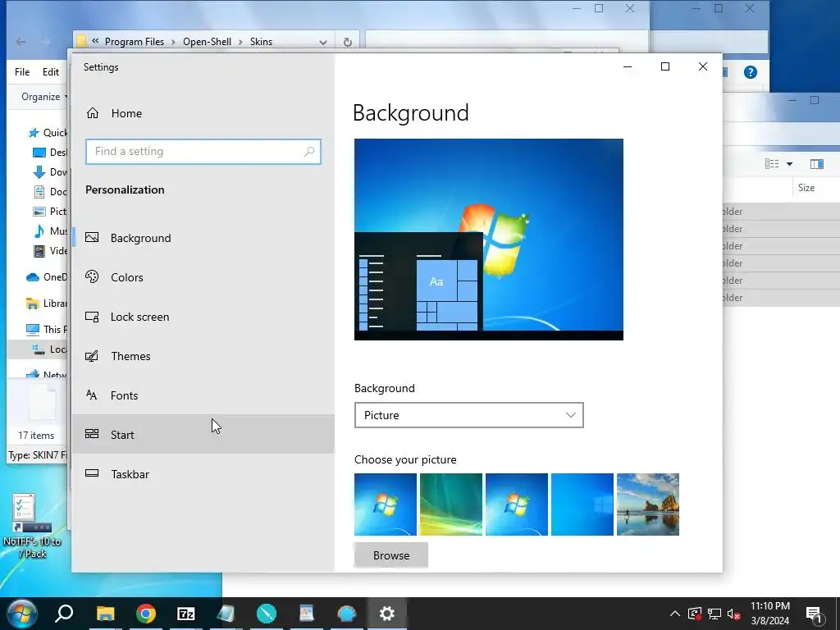Go to Themes settings
The image size is (840, 630).
(x=203, y=356)
